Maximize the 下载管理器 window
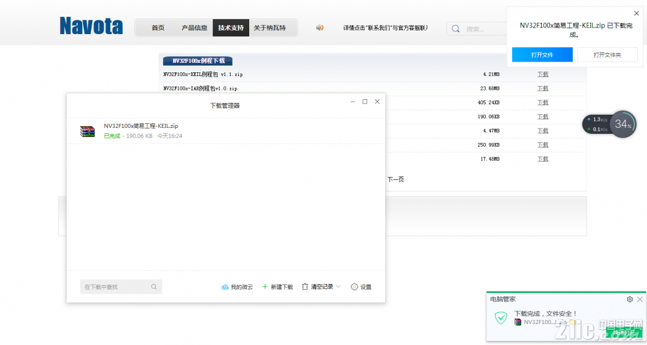Screen dimensions: 647x345 (x=365, y=102)
